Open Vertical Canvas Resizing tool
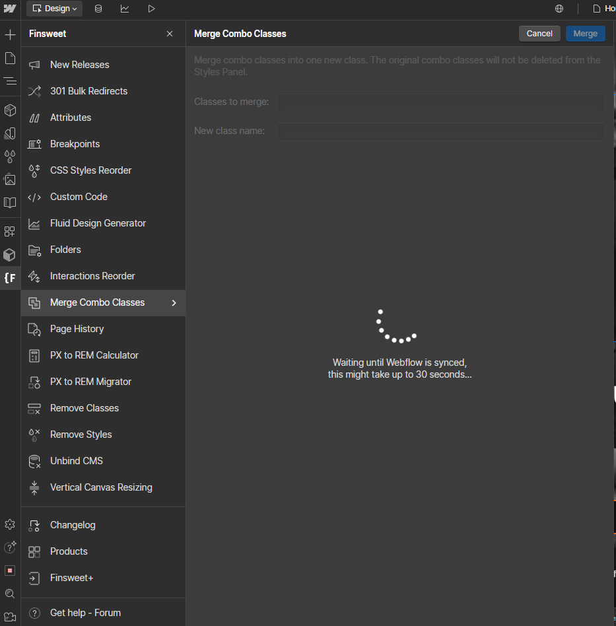 coord(103,487)
